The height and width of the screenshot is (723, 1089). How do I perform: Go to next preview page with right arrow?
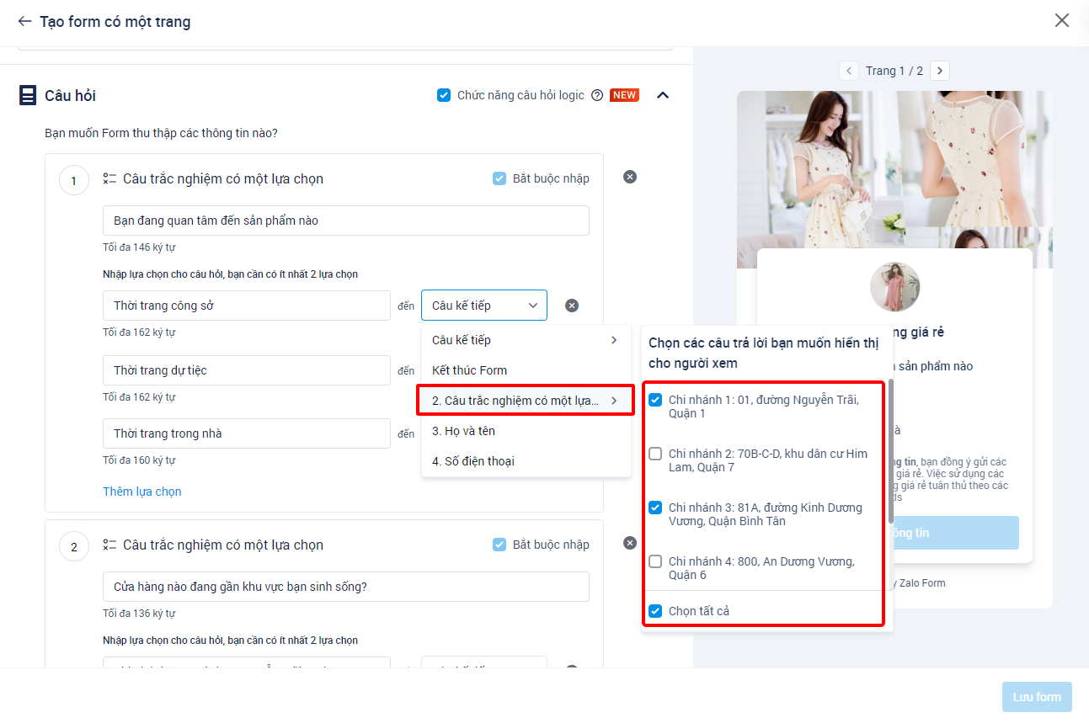coord(939,70)
